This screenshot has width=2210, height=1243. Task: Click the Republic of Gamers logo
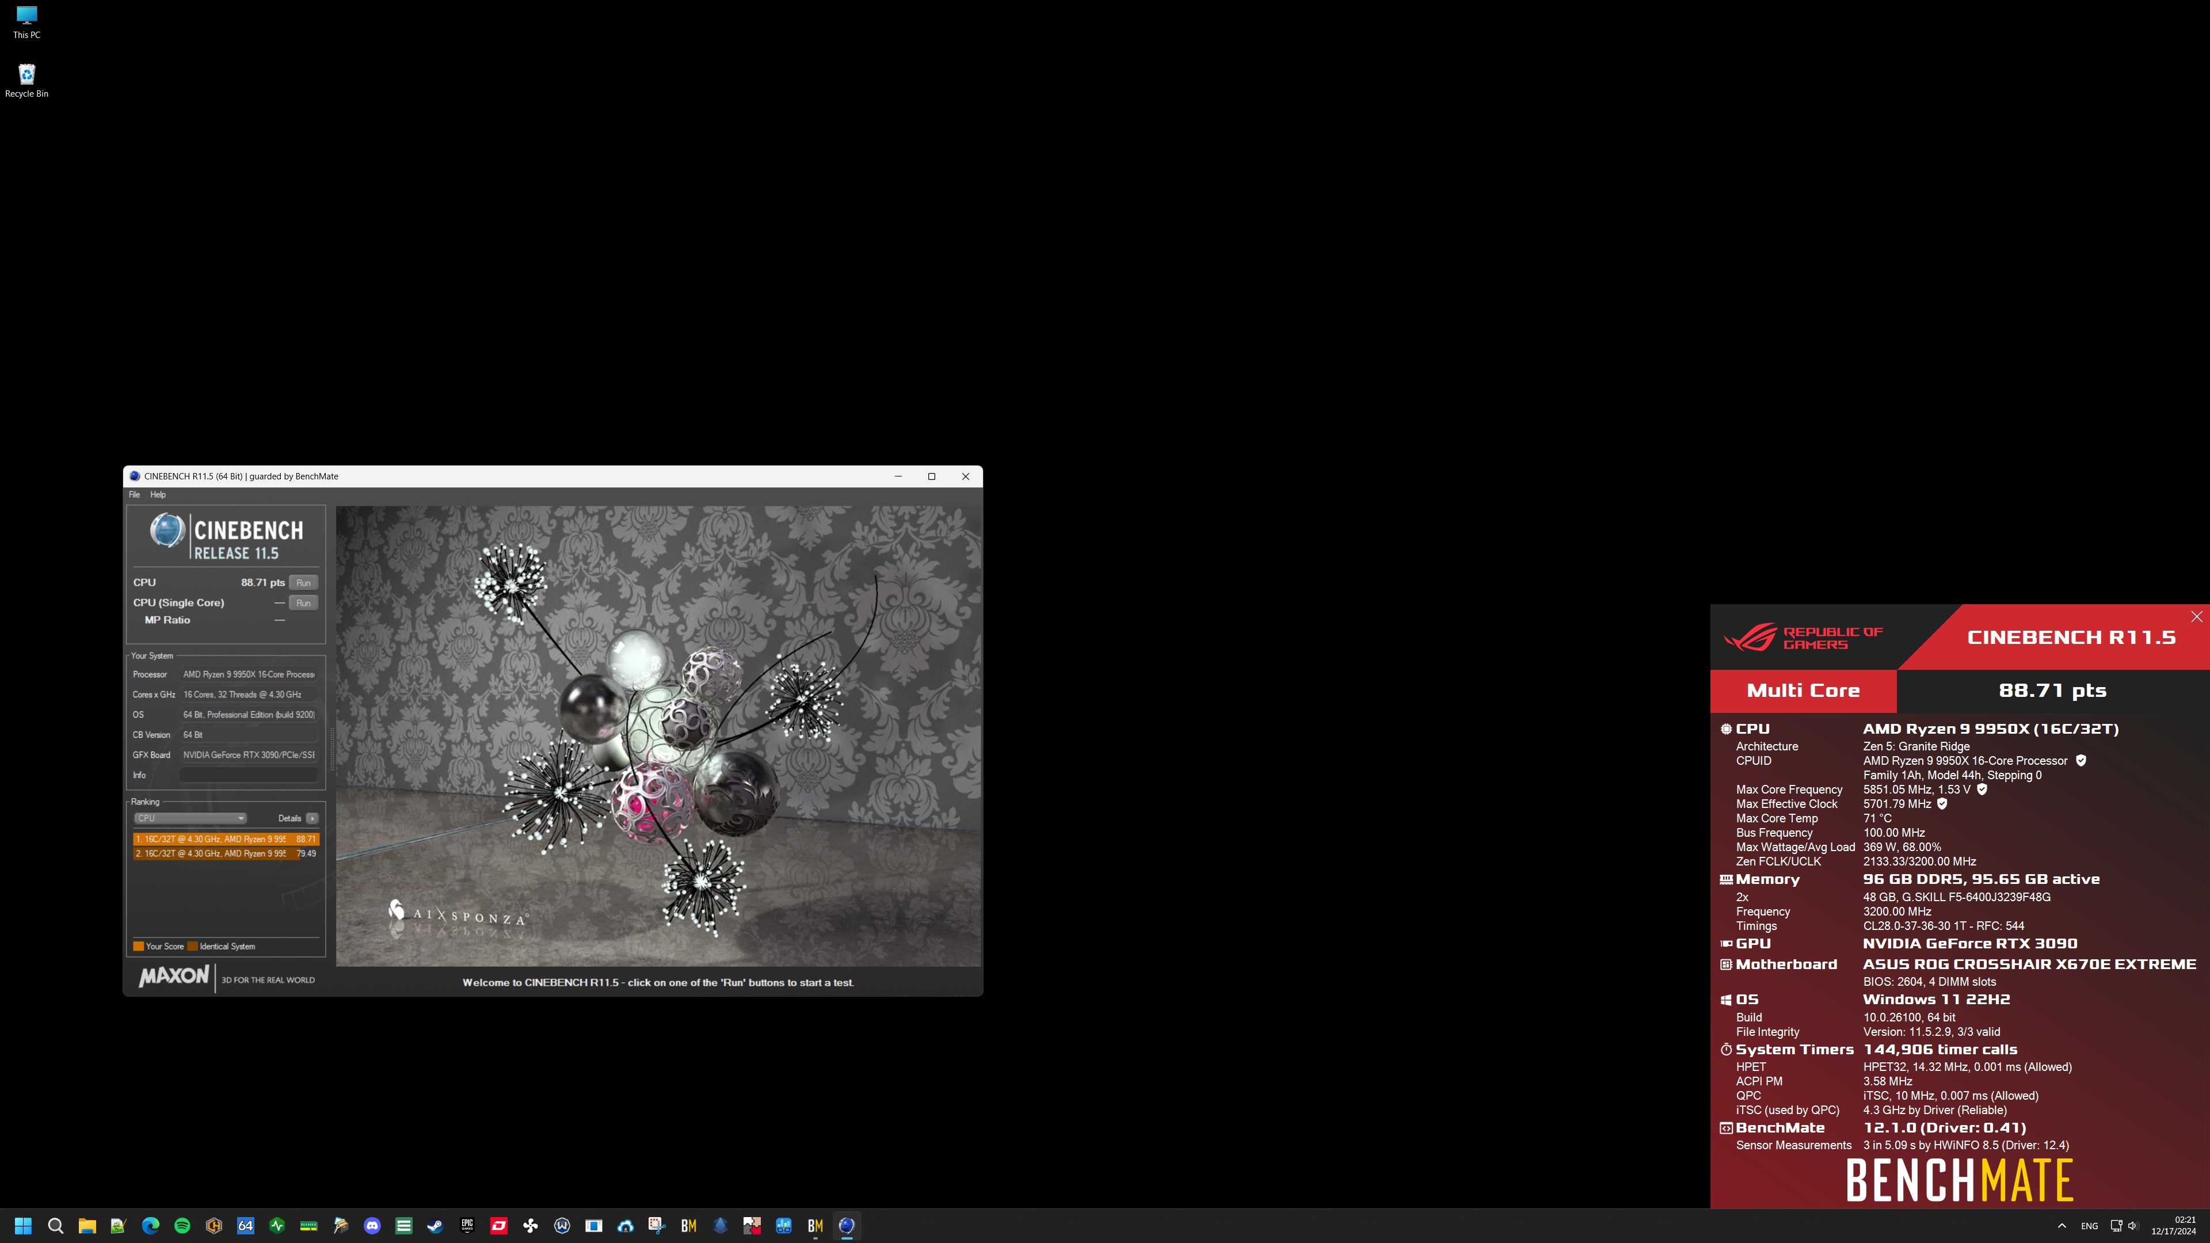tap(1803, 638)
